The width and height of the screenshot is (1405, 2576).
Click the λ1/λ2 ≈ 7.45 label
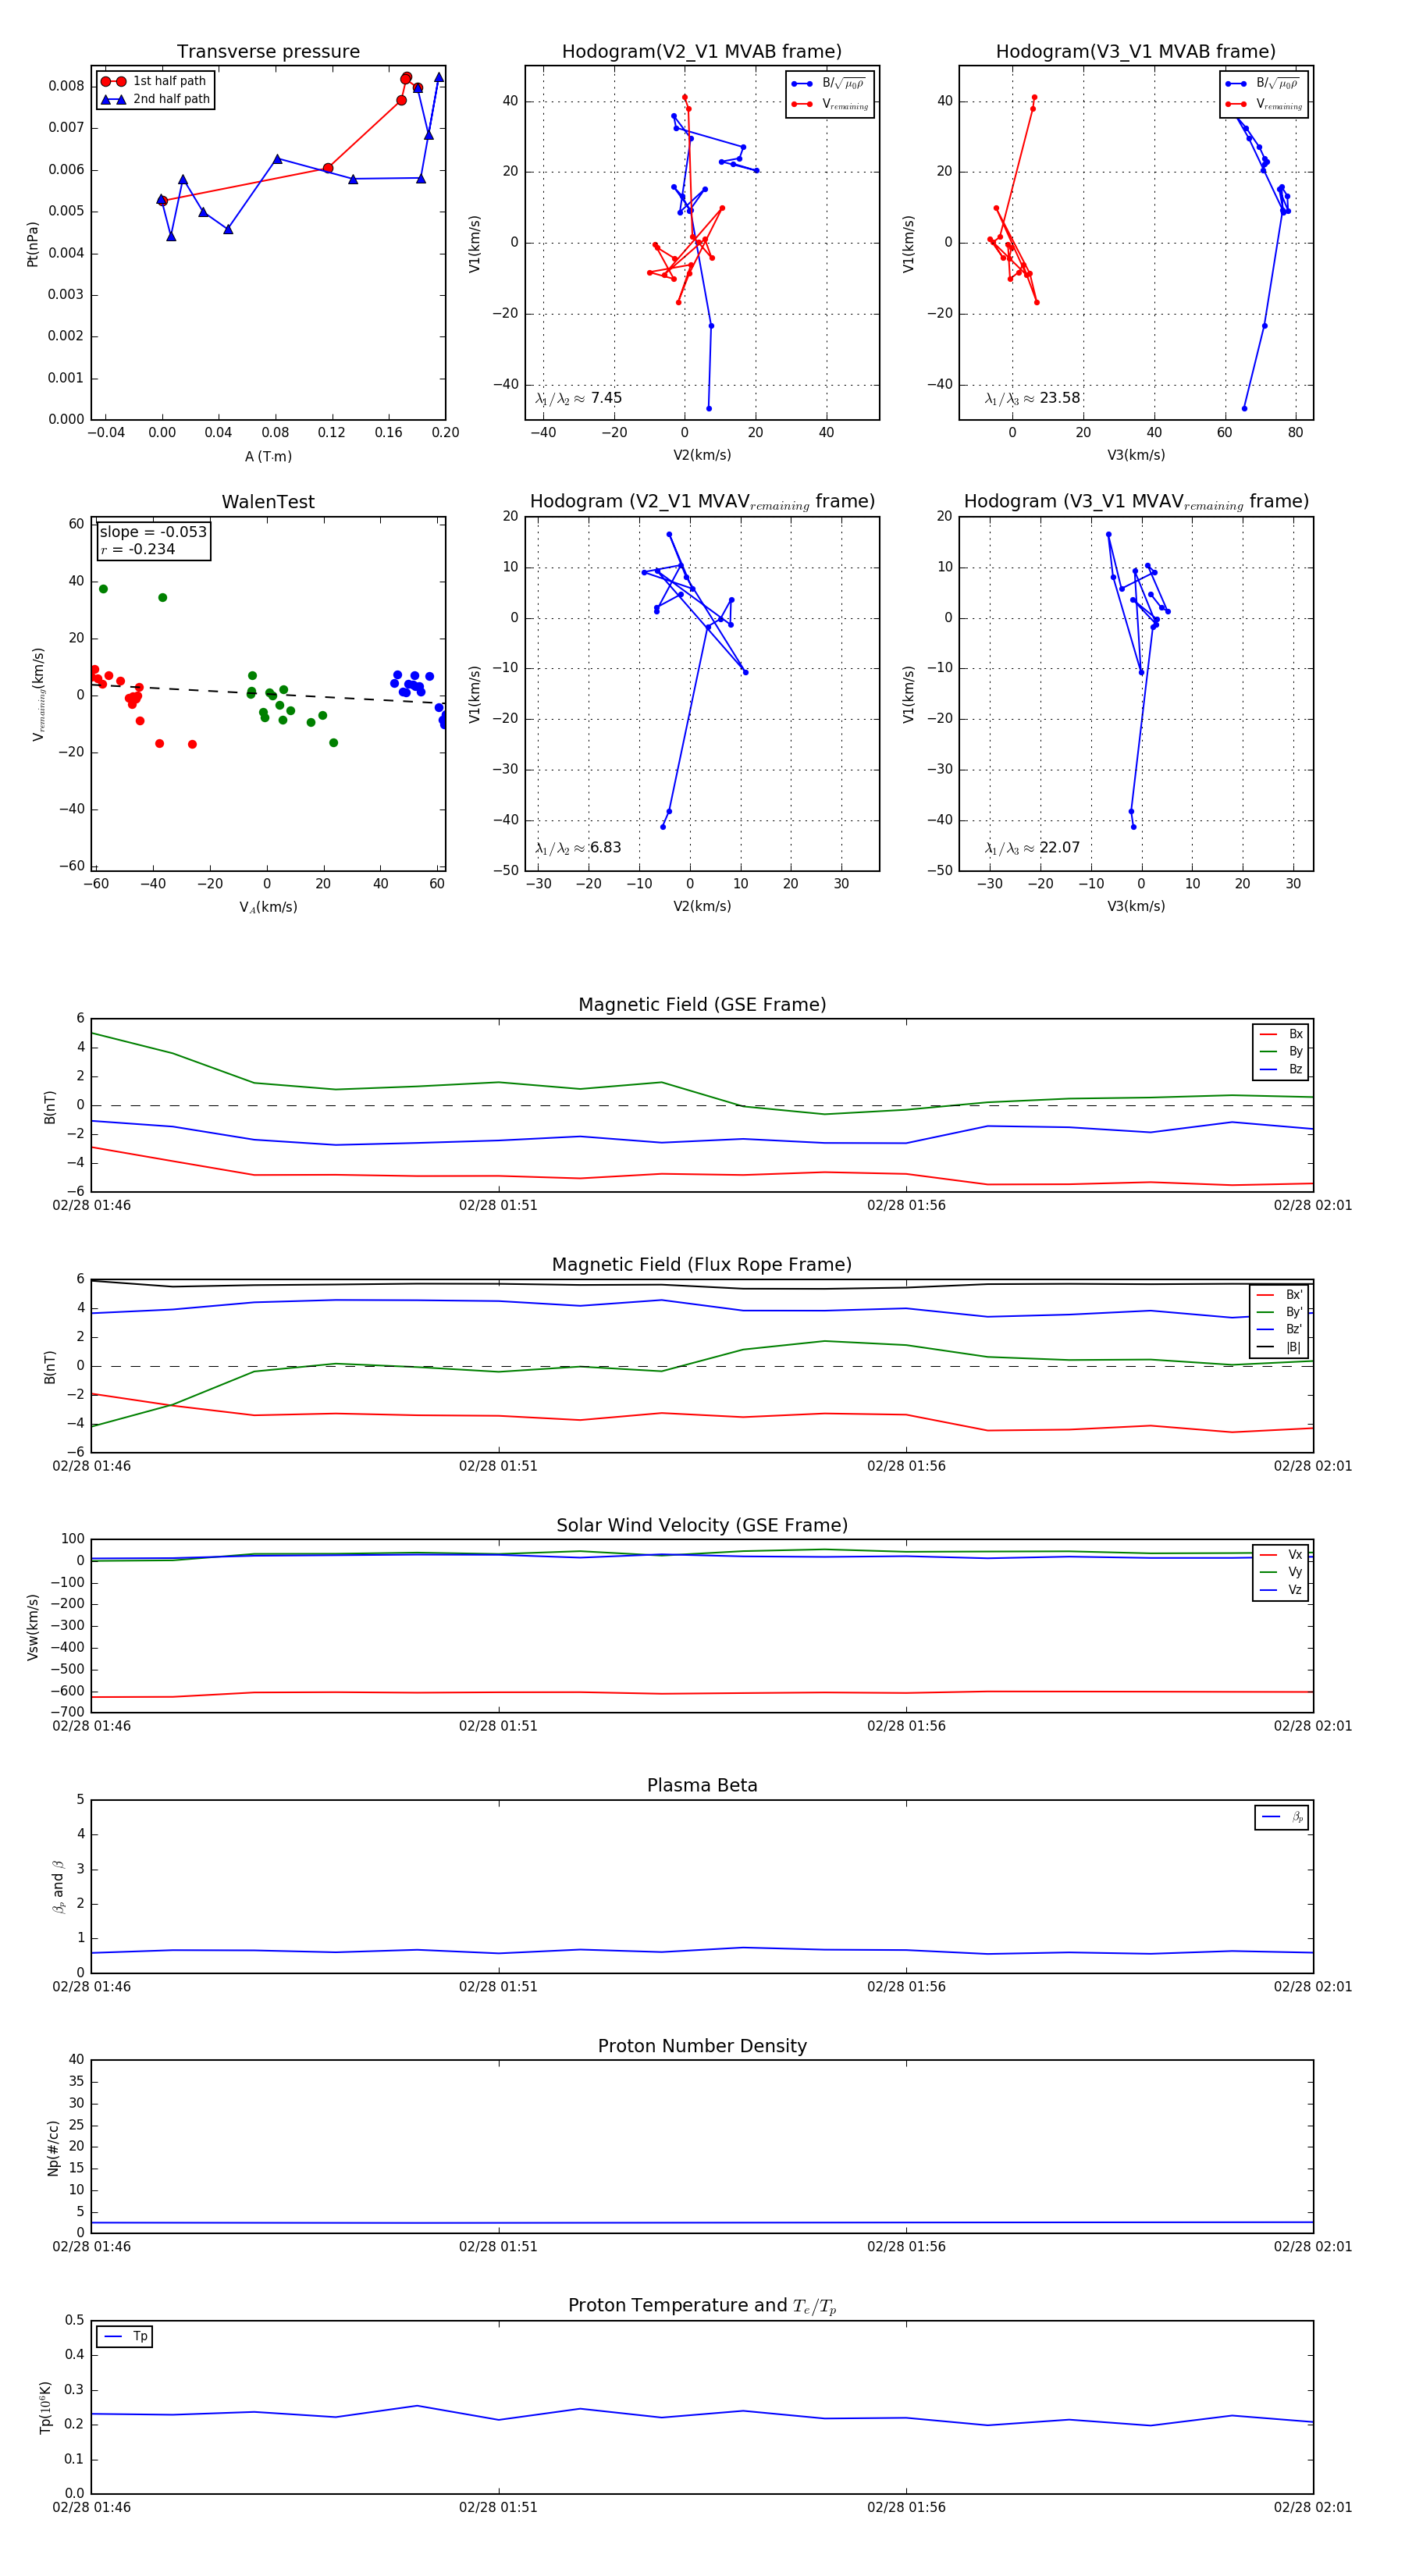click(x=578, y=398)
